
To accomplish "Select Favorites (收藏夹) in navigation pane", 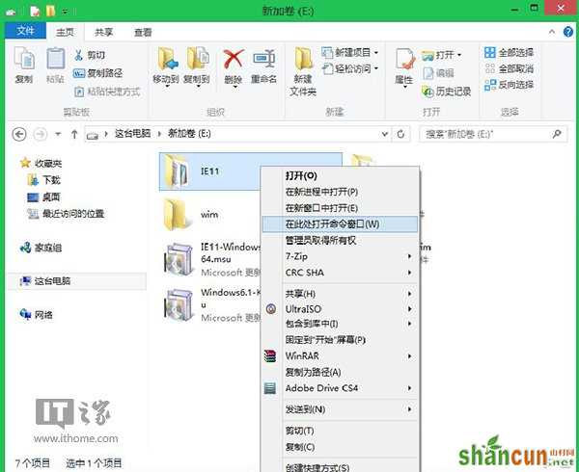I will coord(41,163).
